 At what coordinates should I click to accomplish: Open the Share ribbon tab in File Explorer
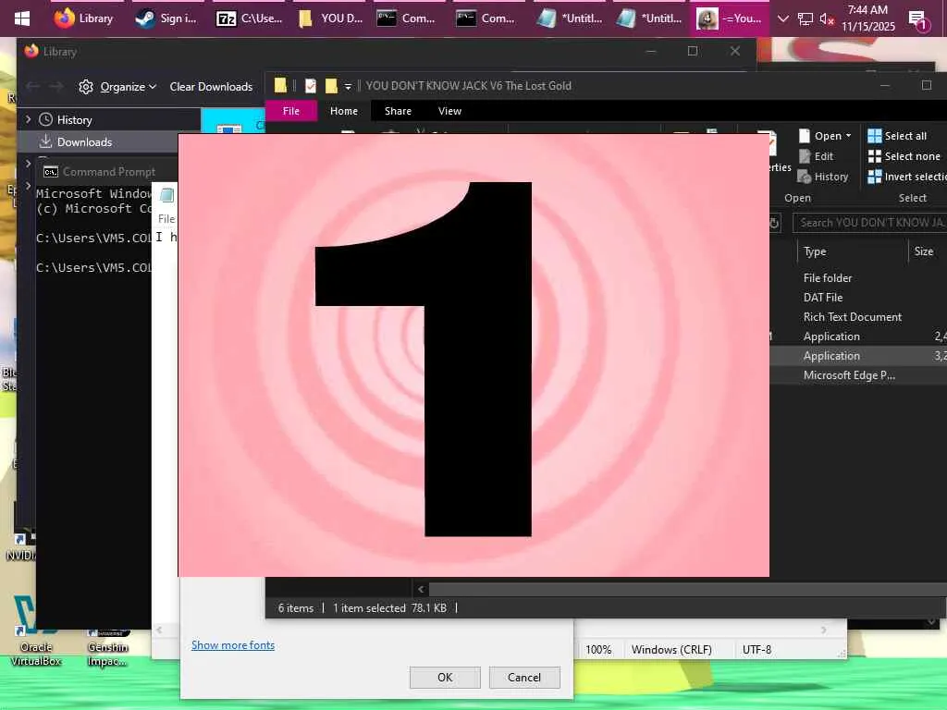click(x=398, y=111)
